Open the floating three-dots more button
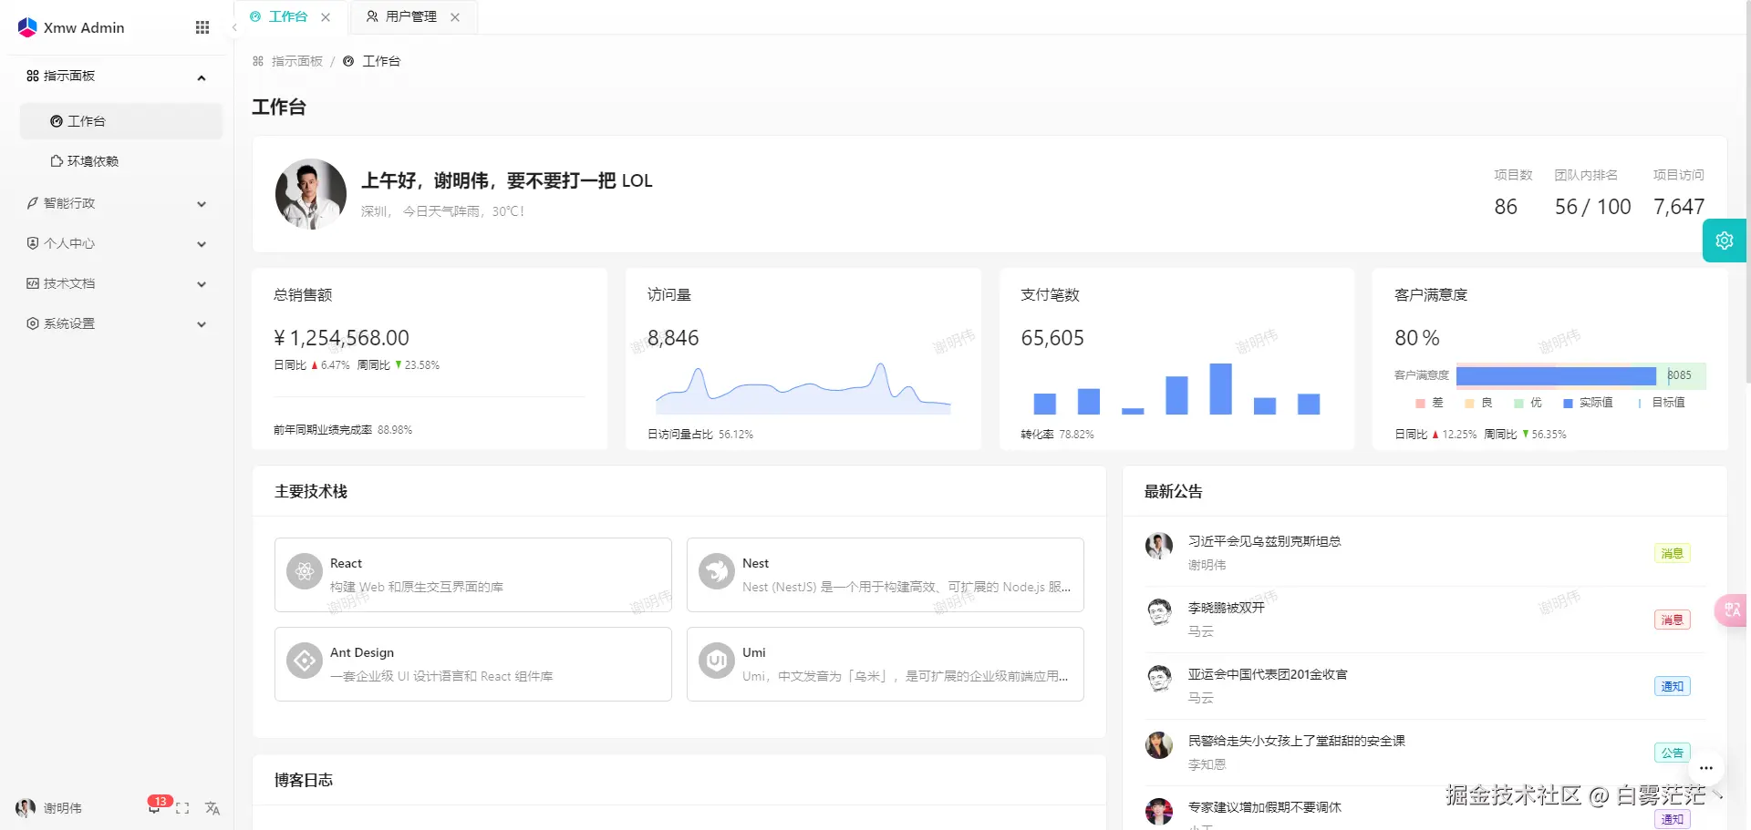 (1706, 768)
